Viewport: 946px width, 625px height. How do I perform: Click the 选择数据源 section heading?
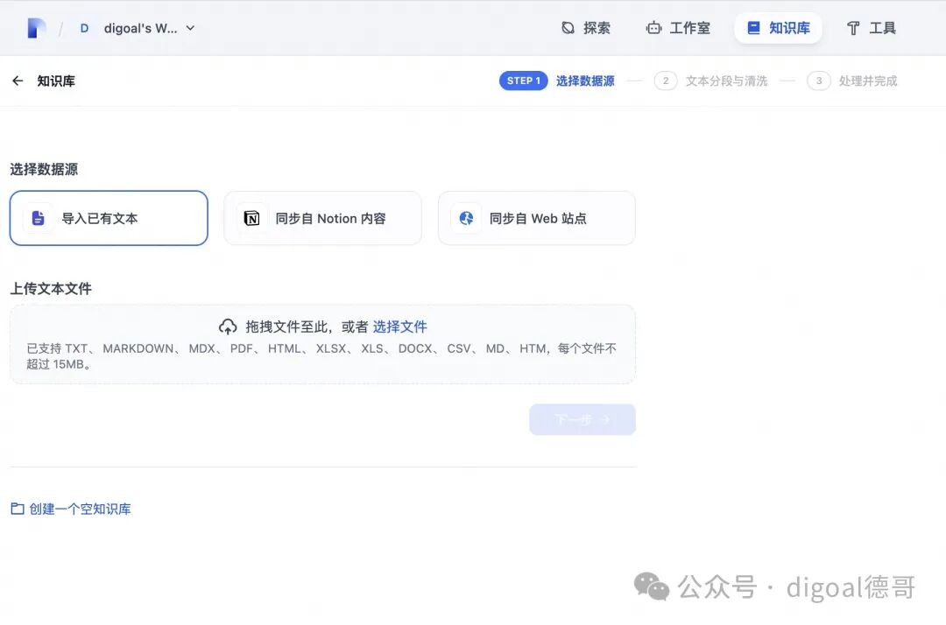click(x=44, y=169)
